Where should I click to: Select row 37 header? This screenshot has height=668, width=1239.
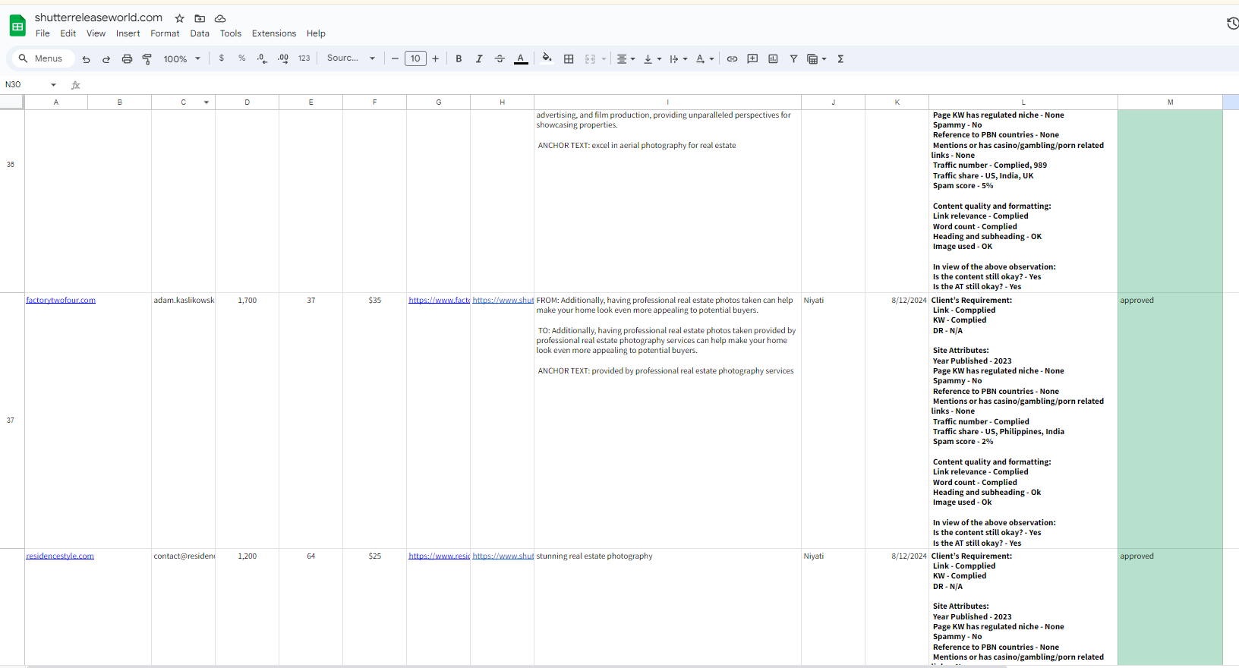(11, 421)
